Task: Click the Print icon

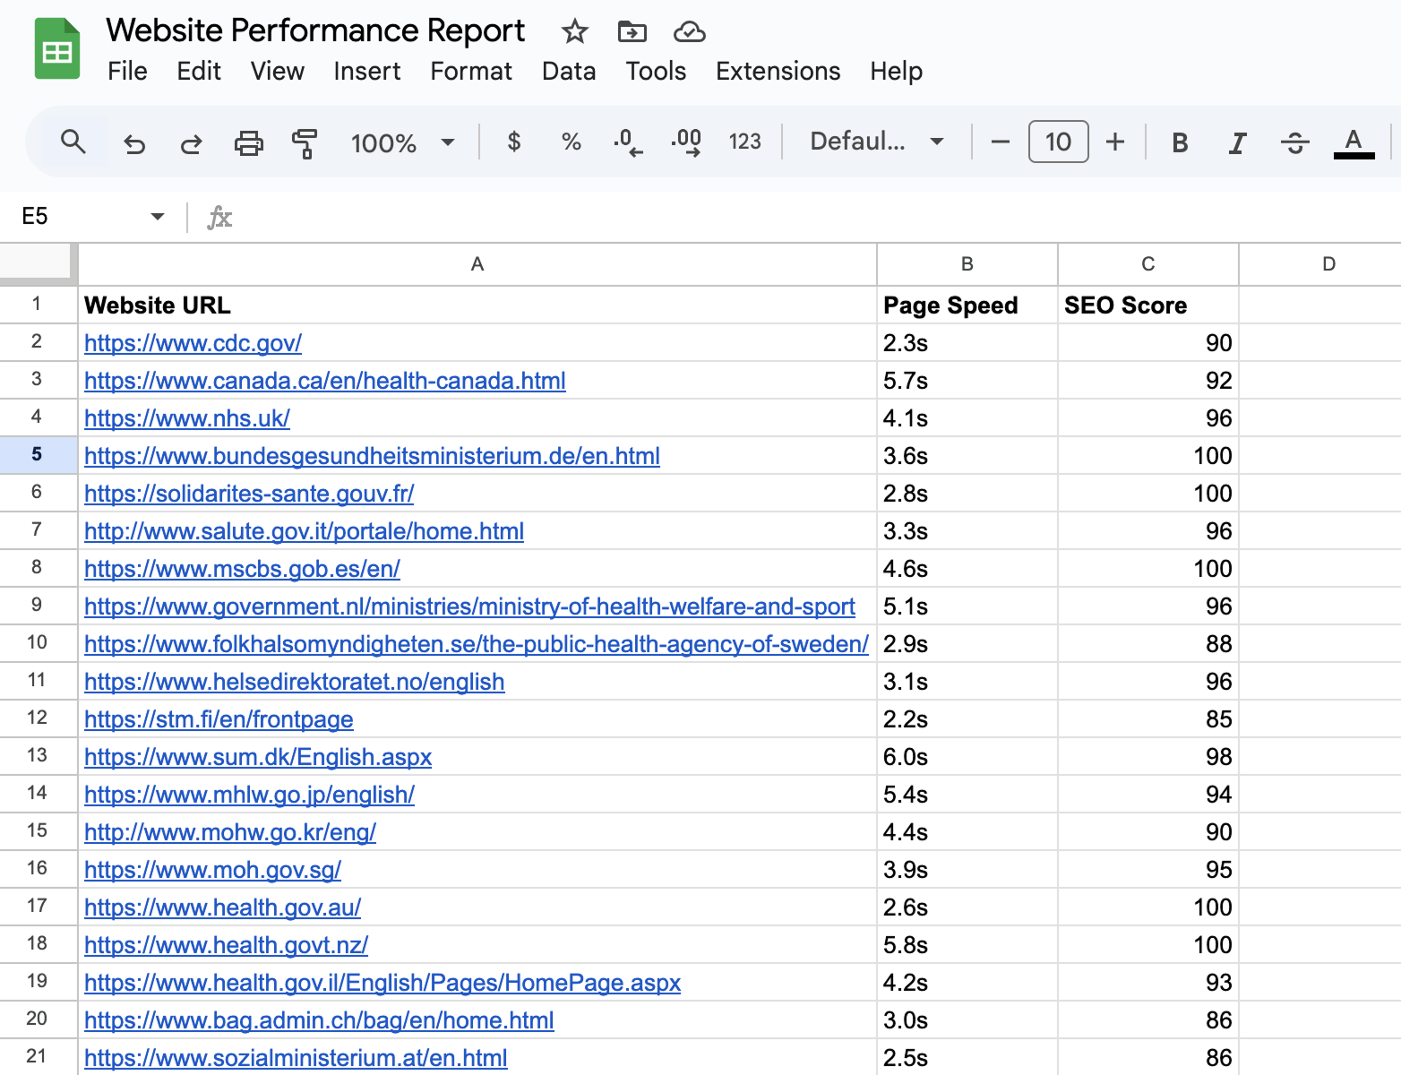Action: point(248,142)
